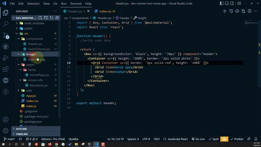Viewport: 261px width, 147px height.
Task: Refresh the explorer tree
Action: (51, 18)
